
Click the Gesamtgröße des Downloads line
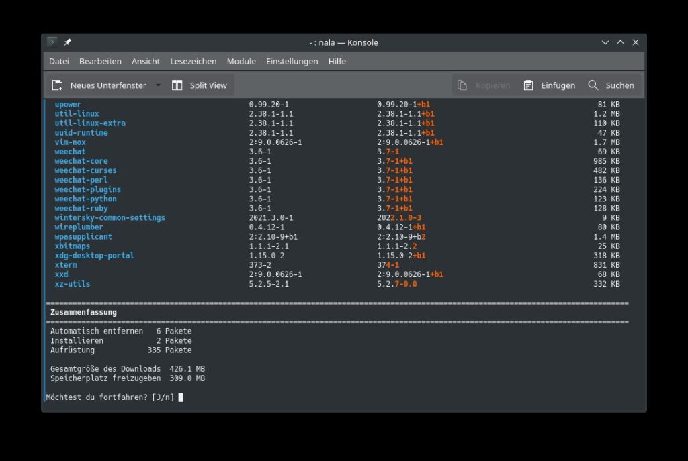[128, 369]
